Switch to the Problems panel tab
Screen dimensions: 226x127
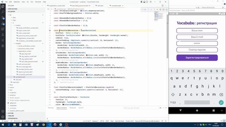73,108
